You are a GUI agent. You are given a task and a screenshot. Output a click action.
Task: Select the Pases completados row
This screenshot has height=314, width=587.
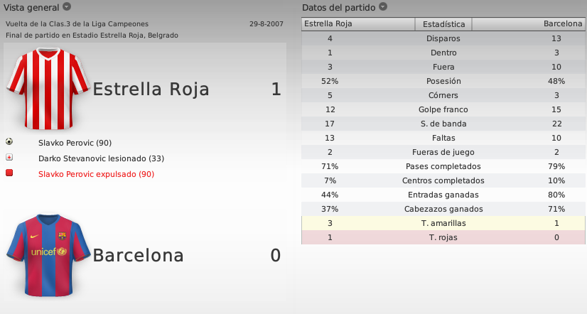443,166
